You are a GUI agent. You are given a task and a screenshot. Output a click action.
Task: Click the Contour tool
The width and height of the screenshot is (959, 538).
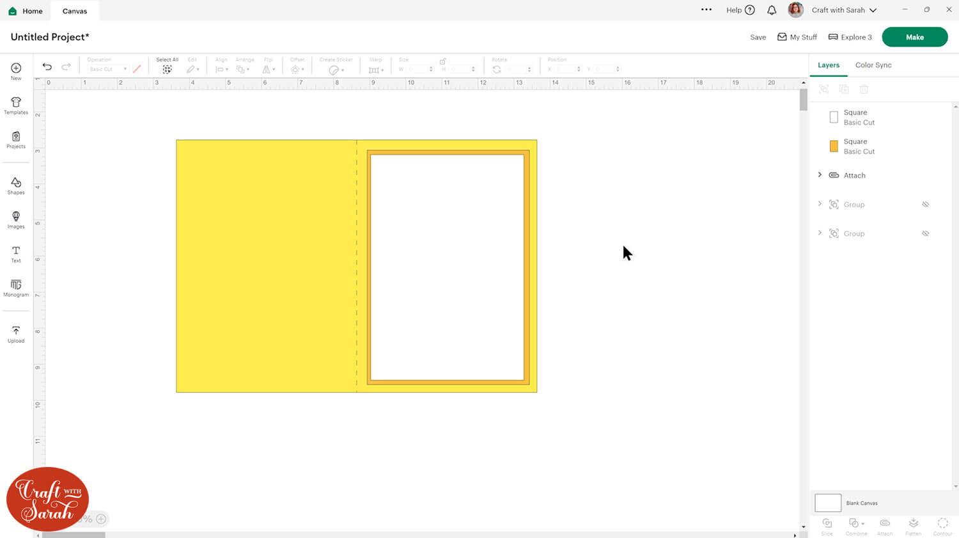pyautogui.click(x=942, y=526)
